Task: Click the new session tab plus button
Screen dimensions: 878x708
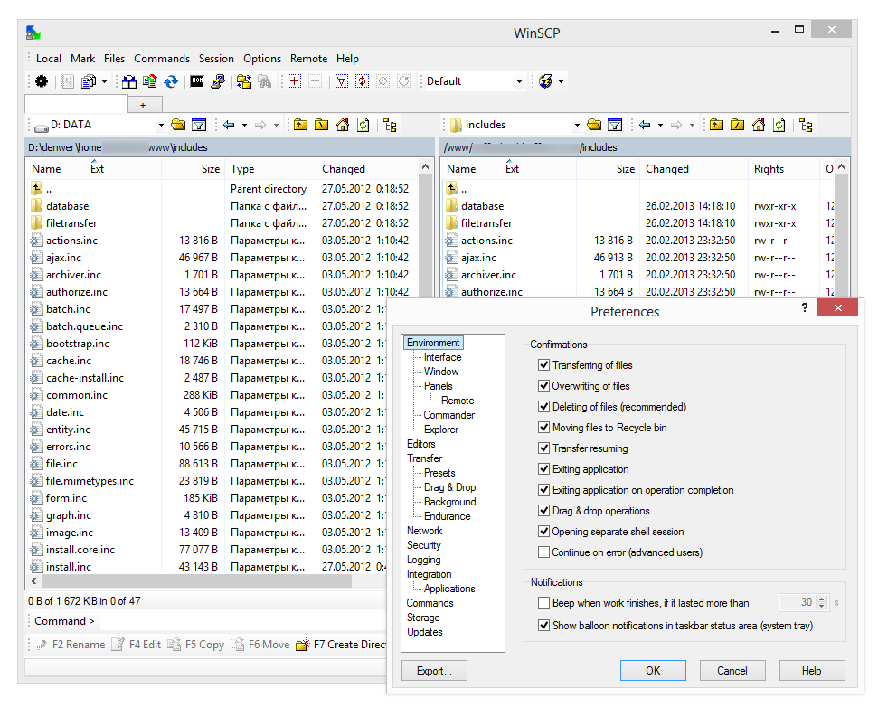Action: tap(143, 105)
